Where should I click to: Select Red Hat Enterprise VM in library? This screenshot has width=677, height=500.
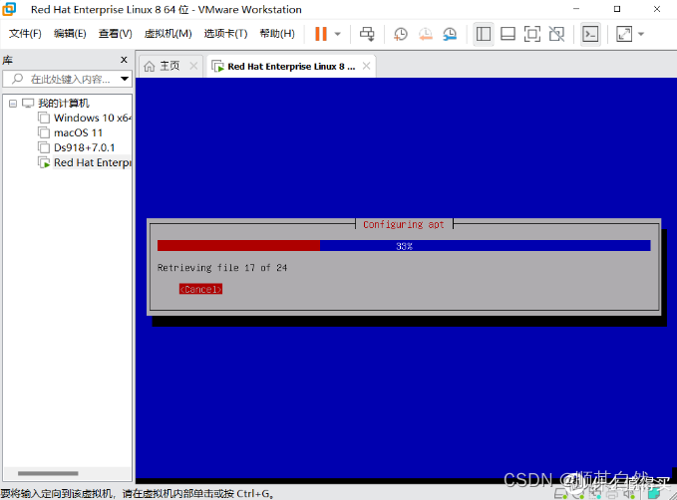point(92,162)
